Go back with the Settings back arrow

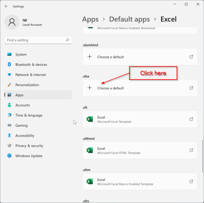[6, 6]
